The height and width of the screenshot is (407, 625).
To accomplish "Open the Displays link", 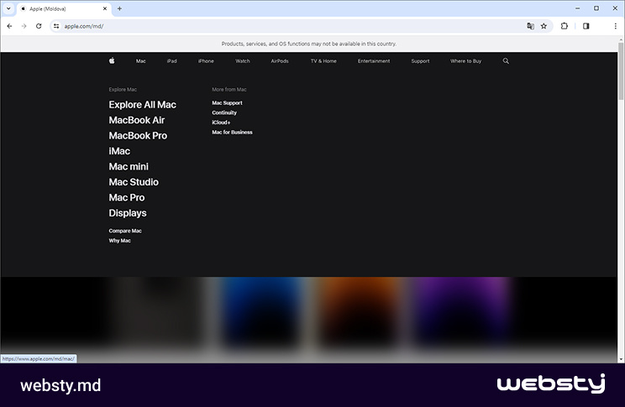I will tap(128, 213).
